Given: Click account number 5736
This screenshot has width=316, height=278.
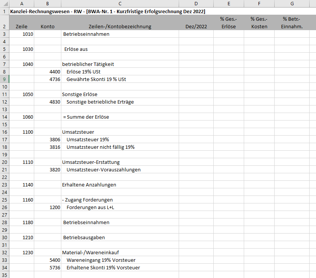Looking at the screenshot, I should pyautogui.click(x=47, y=268).
